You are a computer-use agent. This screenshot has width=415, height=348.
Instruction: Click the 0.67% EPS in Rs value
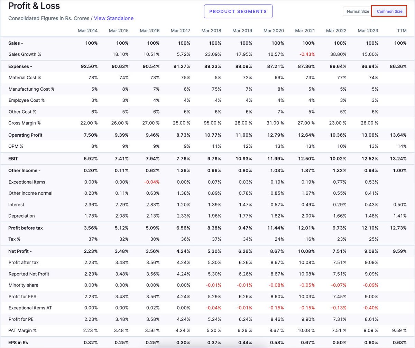pos(308,343)
